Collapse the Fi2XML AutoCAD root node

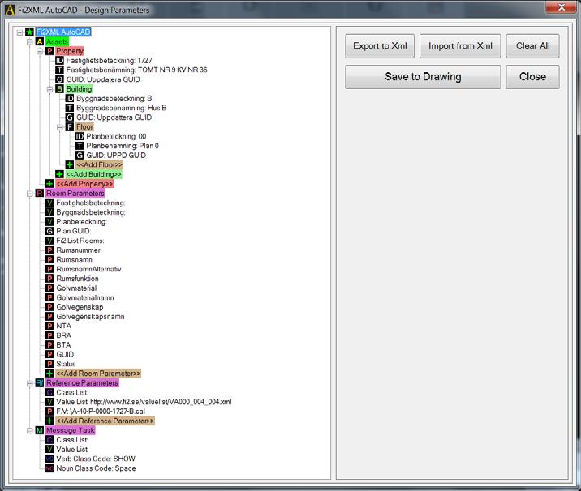[x=19, y=32]
